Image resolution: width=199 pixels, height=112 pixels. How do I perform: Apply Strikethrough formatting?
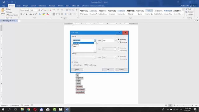point(30,14)
